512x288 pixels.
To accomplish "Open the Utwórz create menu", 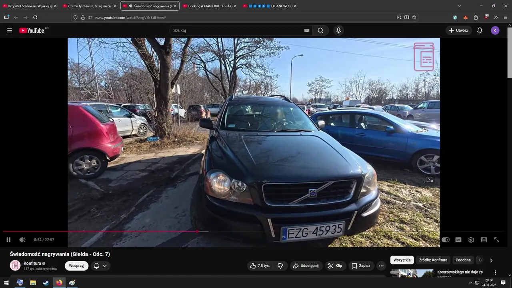I will (459, 30).
